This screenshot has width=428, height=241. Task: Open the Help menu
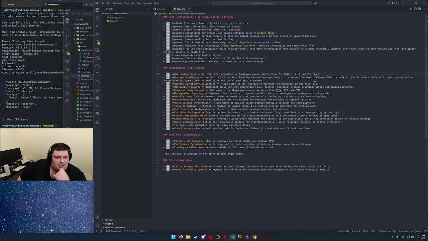pyautogui.click(x=156, y=3)
